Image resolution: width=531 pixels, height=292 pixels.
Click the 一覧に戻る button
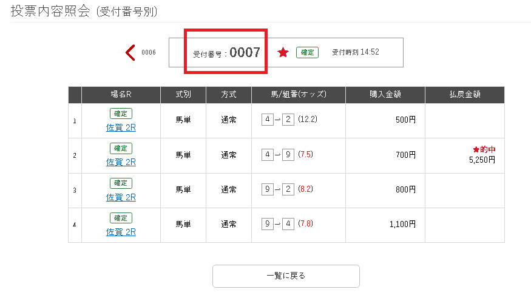[x=286, y=276]
